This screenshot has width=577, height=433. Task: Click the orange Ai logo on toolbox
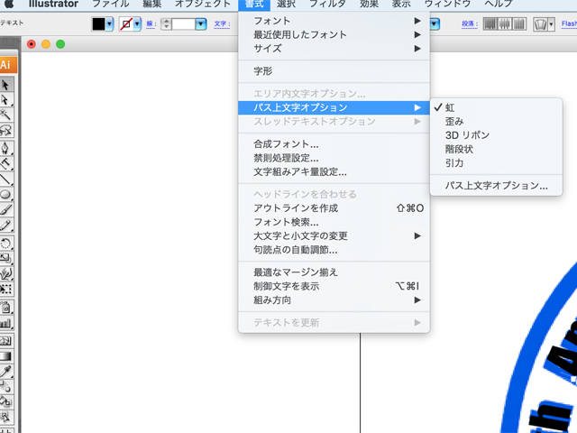(x=7, y=65)
